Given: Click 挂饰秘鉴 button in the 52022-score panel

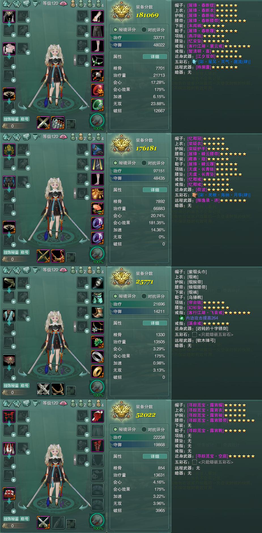Looking at the screenshot, I should tap(11, 519).
